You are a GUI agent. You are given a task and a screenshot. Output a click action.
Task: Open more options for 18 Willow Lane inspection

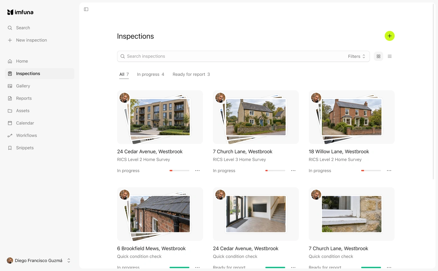pos(389,170)
